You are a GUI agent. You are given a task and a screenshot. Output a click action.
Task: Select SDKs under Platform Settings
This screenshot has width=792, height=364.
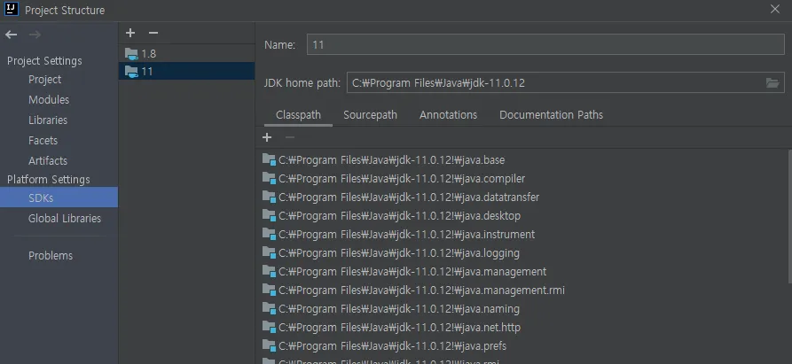click(59, 197)
